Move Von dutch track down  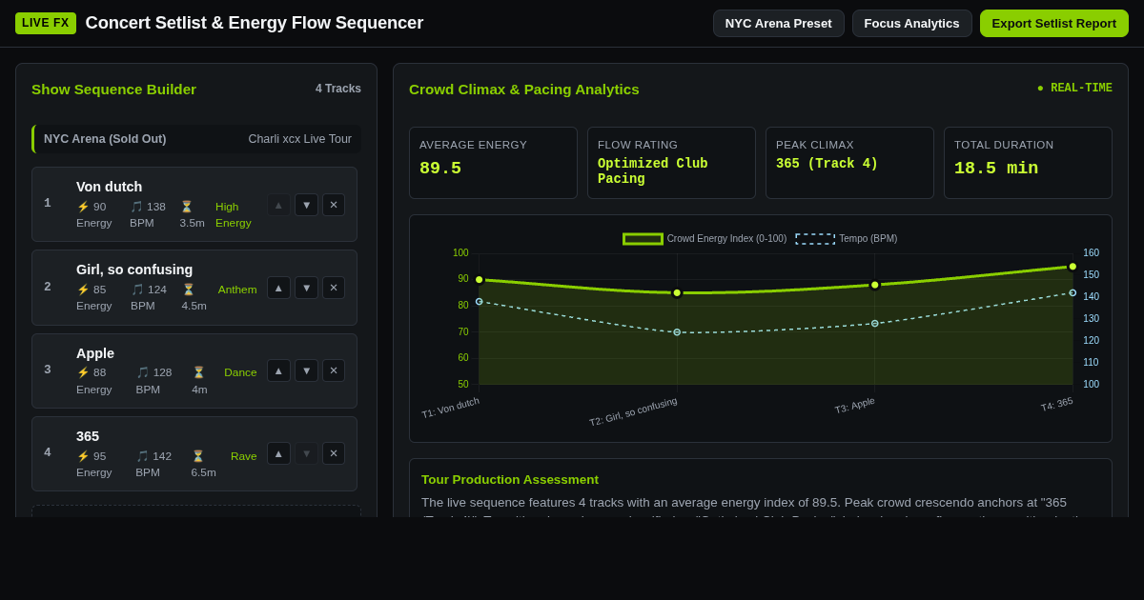coord(306,205)
